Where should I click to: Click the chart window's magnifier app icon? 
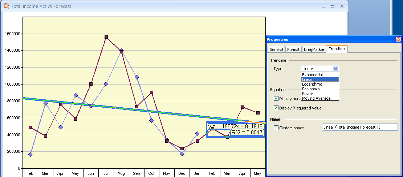coord(6,6)
